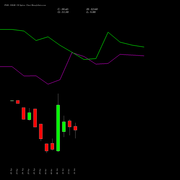This screenshot has width=180, height=180.
Task: Click the 06 Oct date axis label
Action: click(57, 171)
